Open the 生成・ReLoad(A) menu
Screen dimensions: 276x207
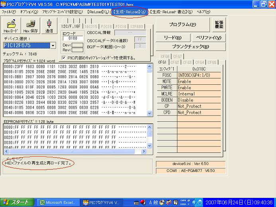[129, 12]
